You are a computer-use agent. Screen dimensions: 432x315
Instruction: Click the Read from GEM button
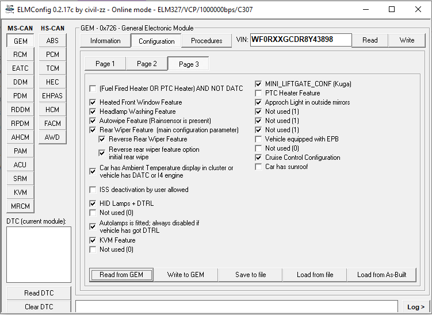[x=121, y=275]
